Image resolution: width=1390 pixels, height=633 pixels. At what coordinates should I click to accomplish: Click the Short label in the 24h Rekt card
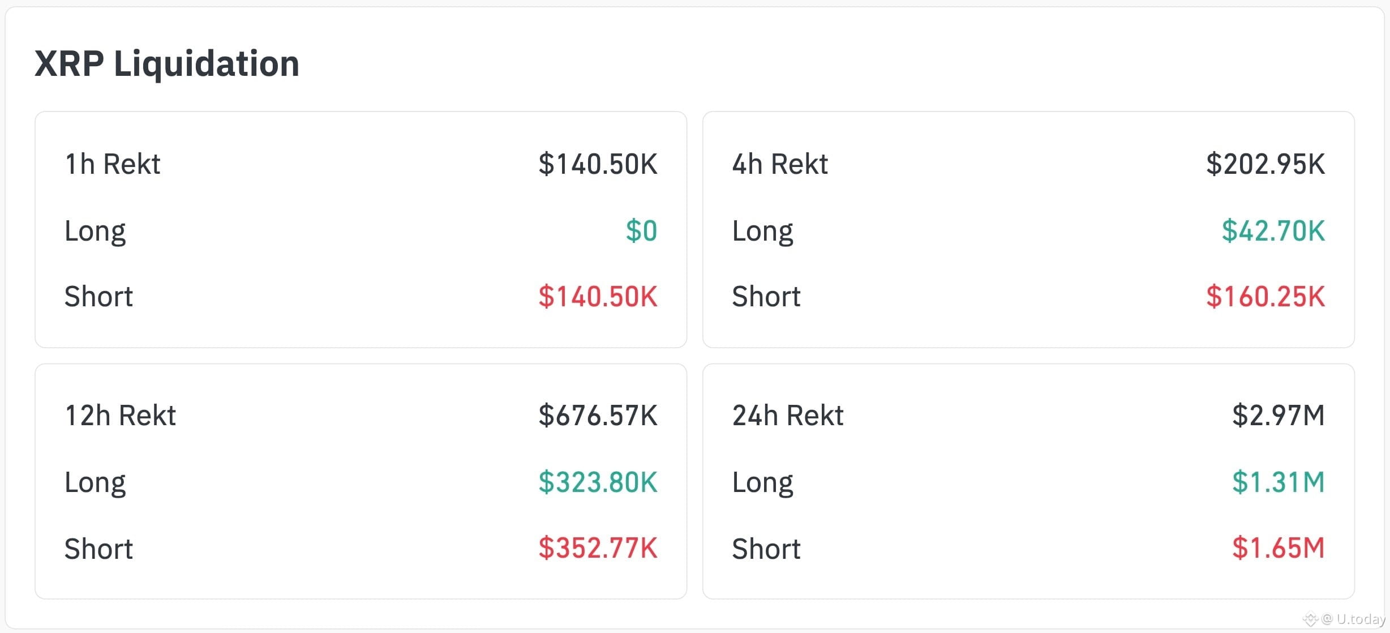click(766, 549)
